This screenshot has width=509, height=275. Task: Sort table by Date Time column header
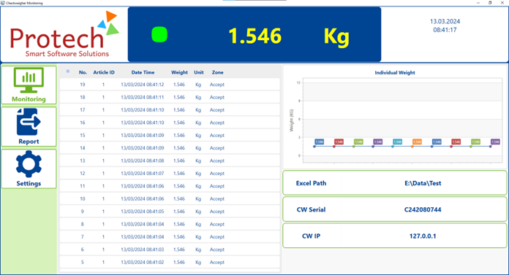[143, 72]
